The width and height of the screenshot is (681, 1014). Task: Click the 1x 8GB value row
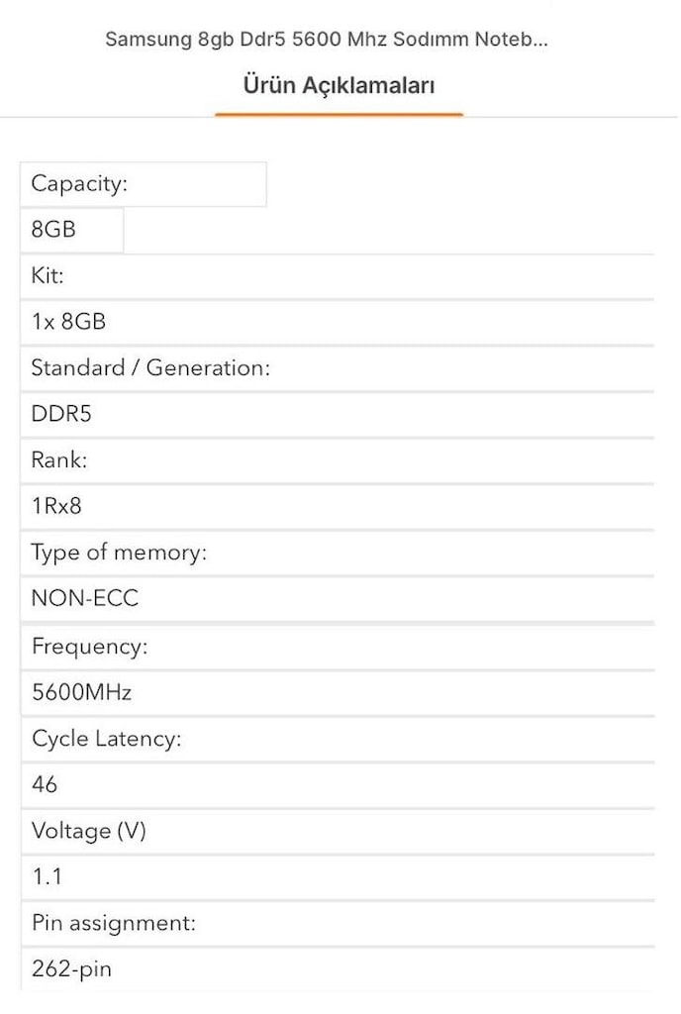pos(338,322)
